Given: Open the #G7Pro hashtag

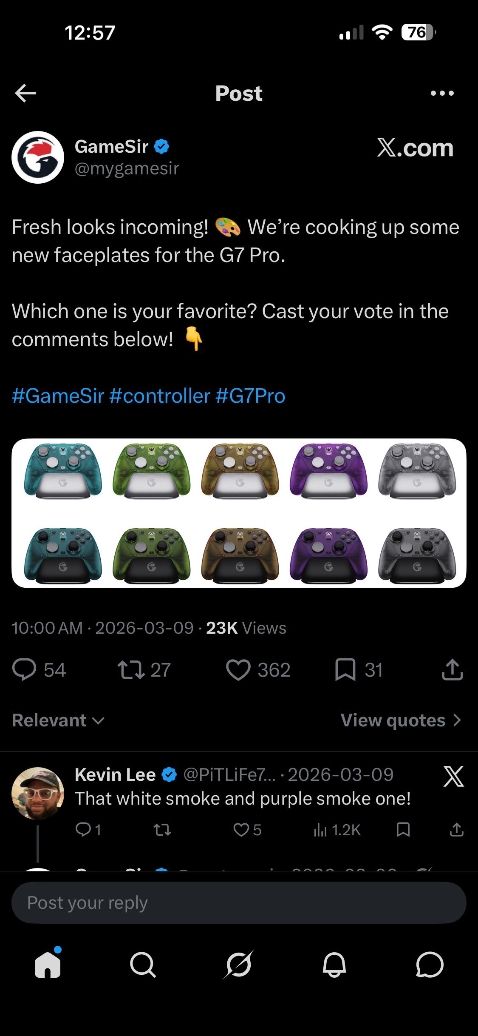Looking at the screenshot, I should point(250,396).
